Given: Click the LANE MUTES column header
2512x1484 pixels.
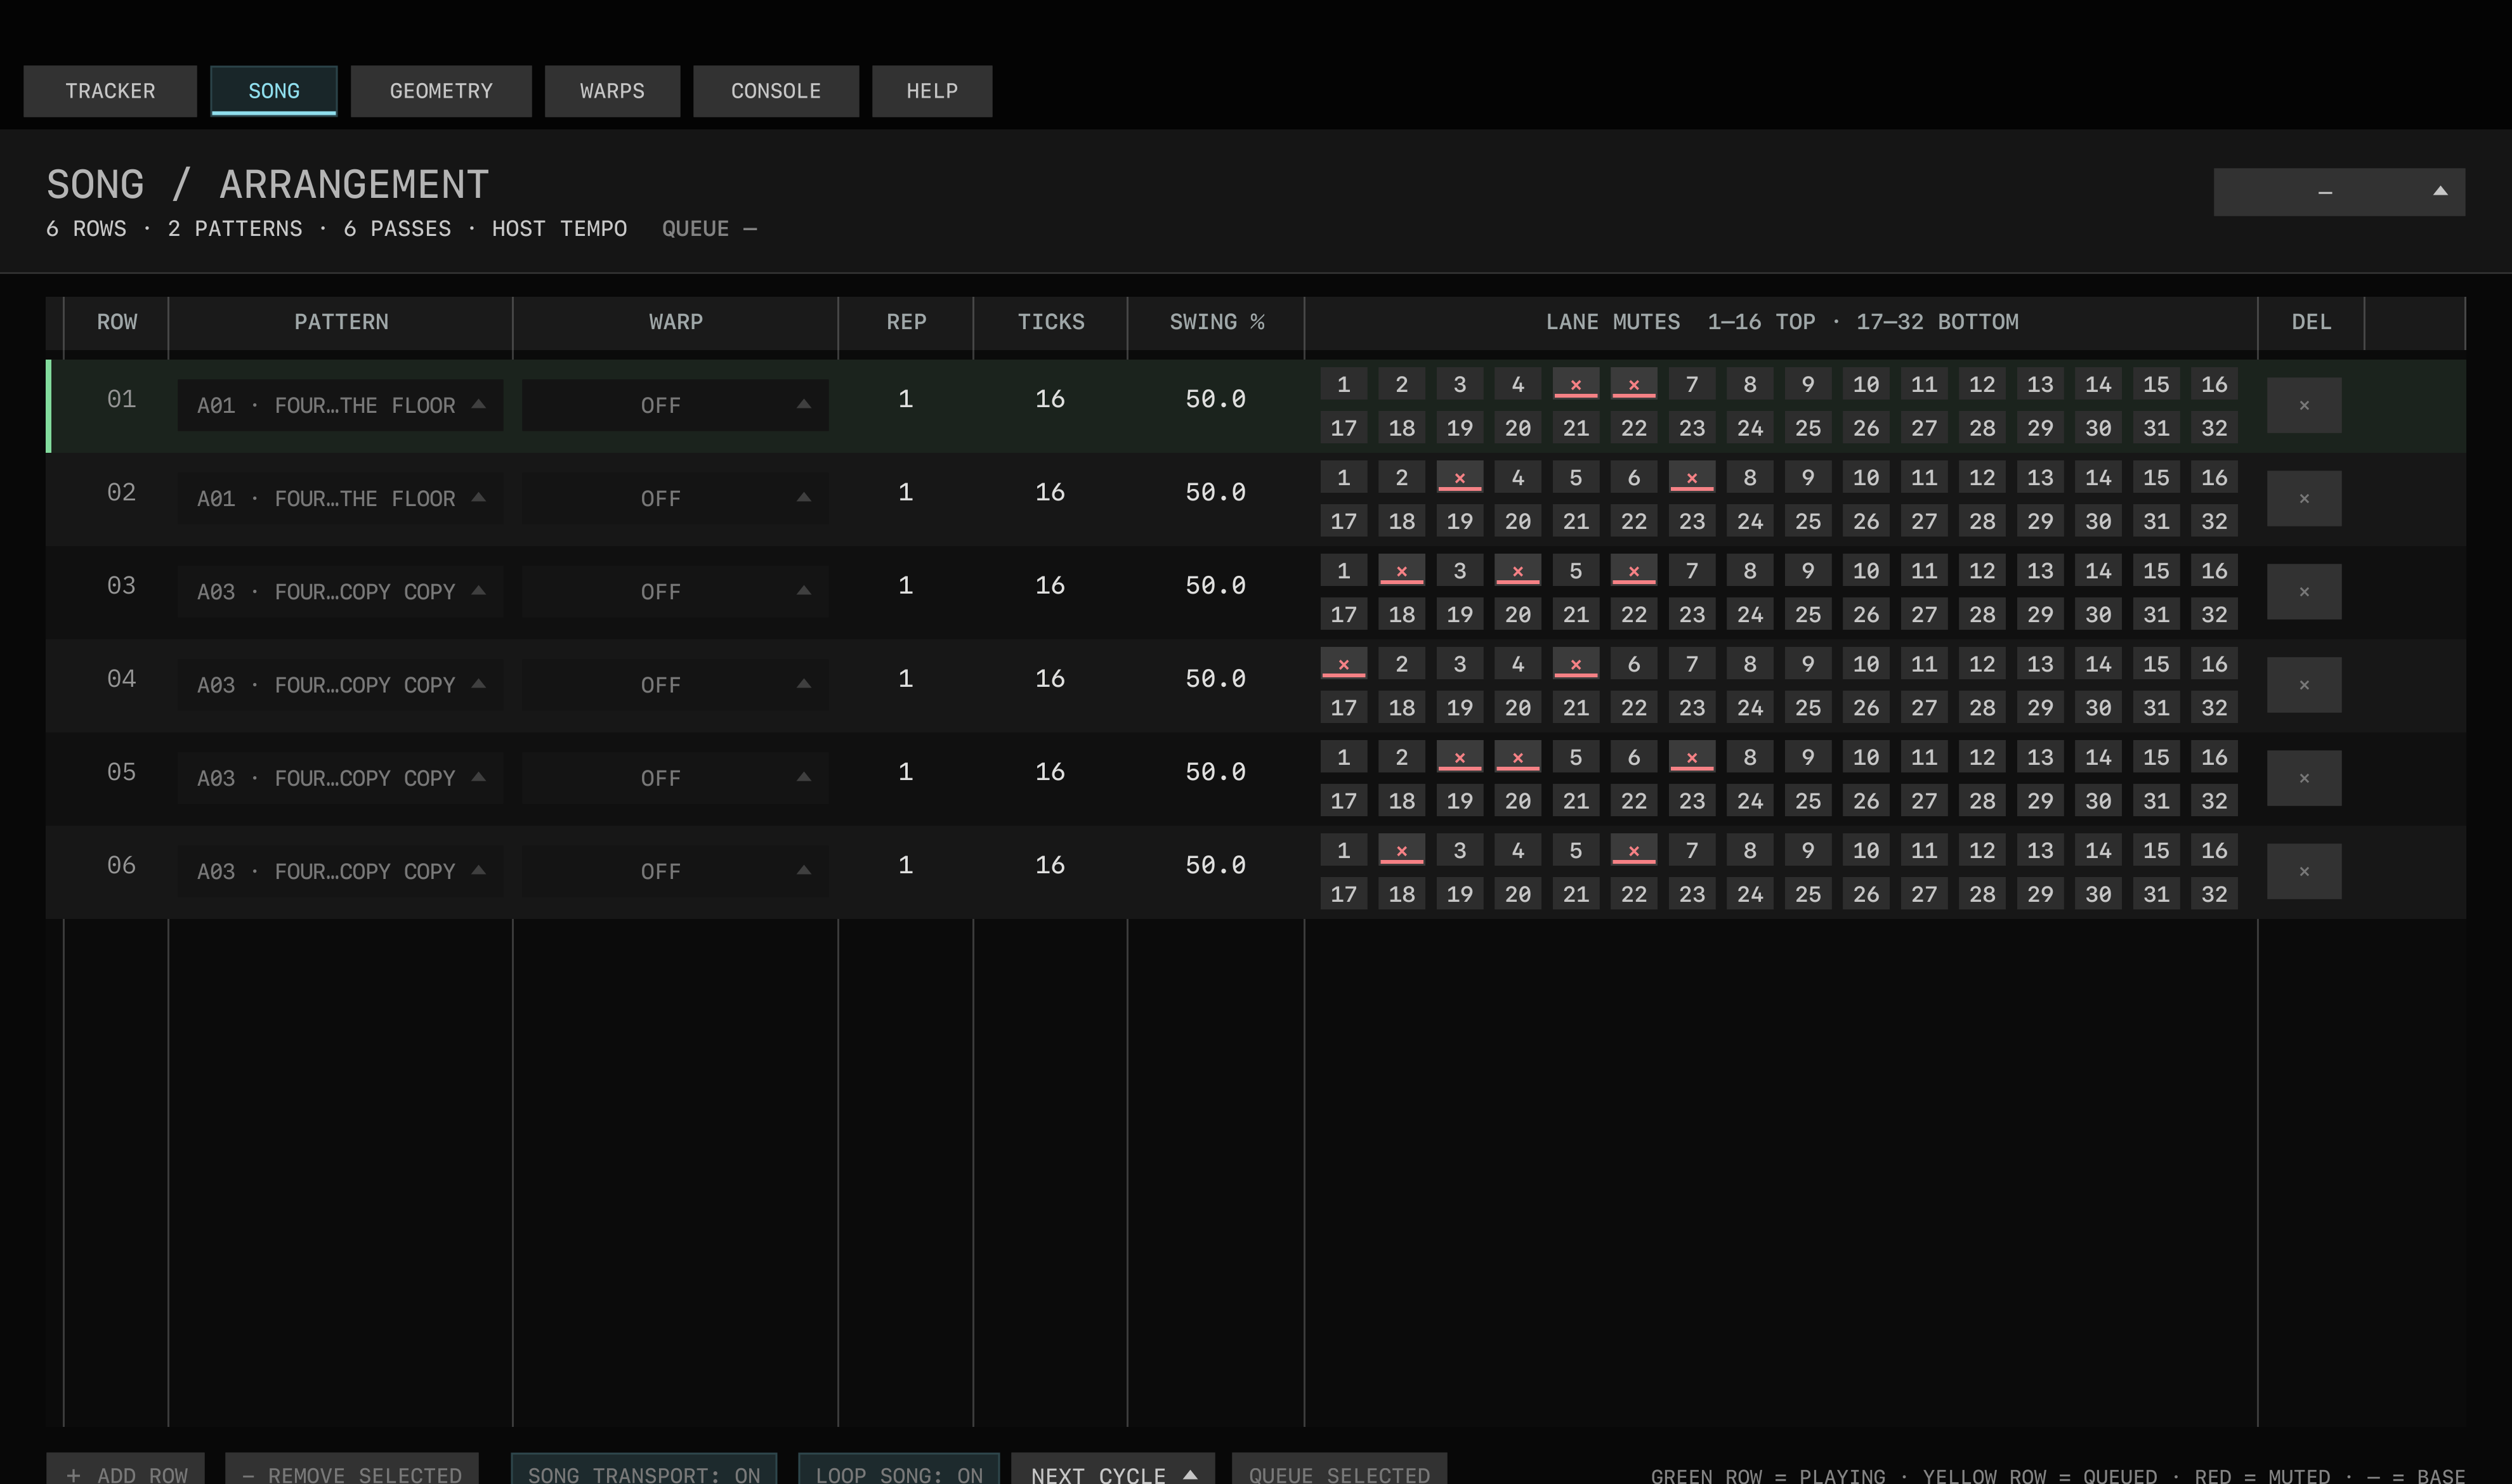Looking at the screenshot, I should pos(1781,322).
